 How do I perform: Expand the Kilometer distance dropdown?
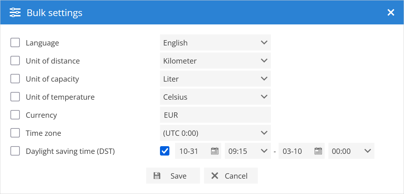coord(215,61)
